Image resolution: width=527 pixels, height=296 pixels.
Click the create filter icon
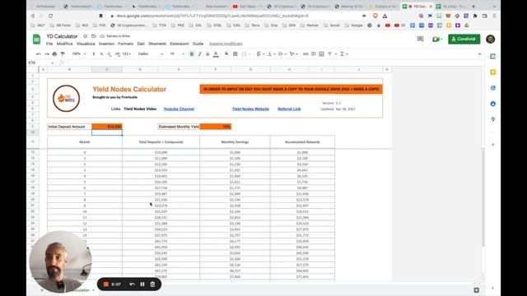point(329,54)
